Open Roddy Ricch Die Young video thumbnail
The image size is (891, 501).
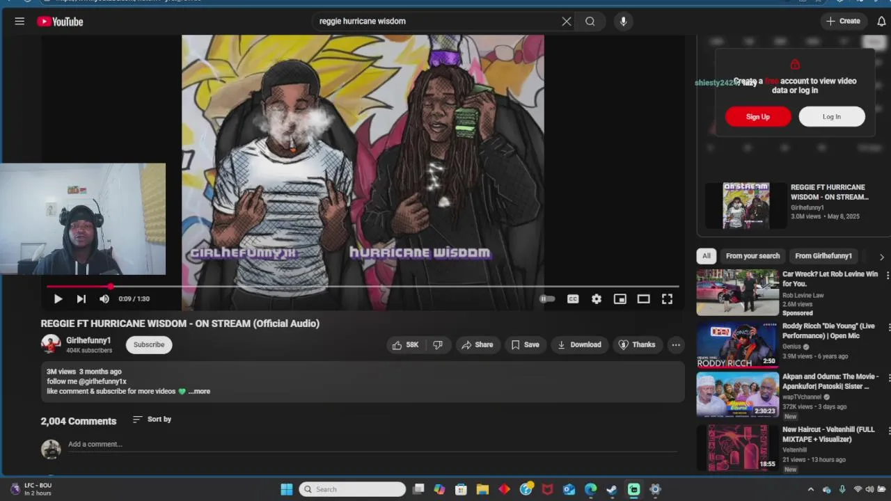(x=738, y=344)
